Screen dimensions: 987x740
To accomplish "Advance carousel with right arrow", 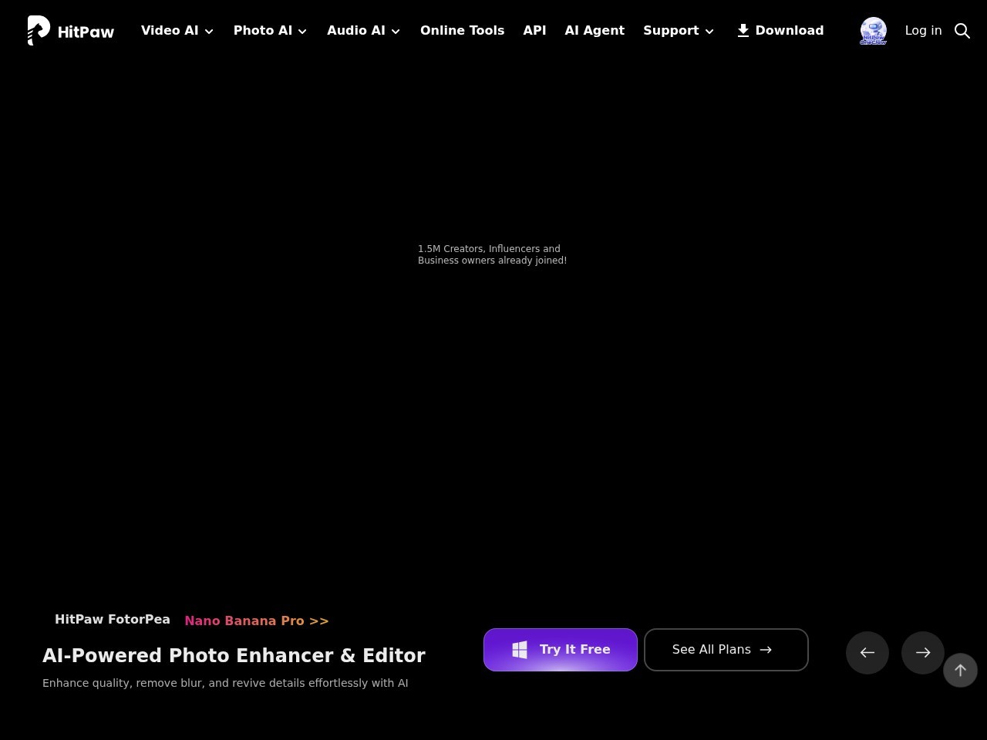I will tap(923, 653).
